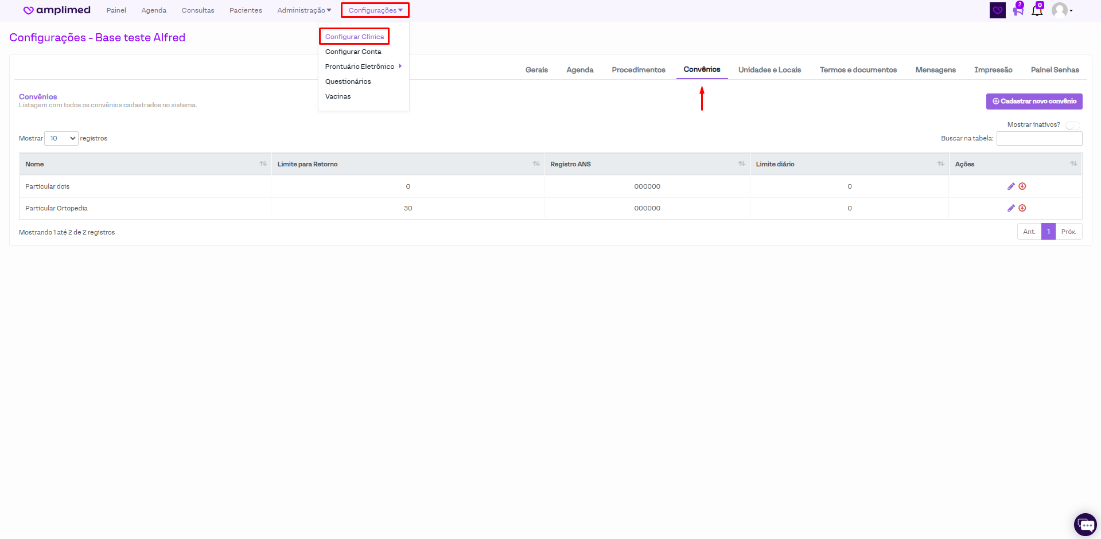Go to next page with Próx.
This screenshot has width=1101, height=539.
(x=1068, y=232)
